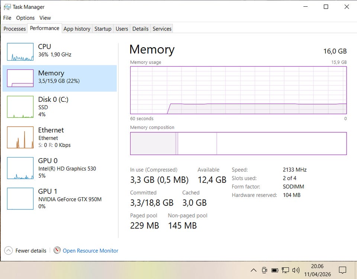Go to the Users tab
The height and width of the screenshot is (279, 357).
pyautogui.click(x=122, y=29)
